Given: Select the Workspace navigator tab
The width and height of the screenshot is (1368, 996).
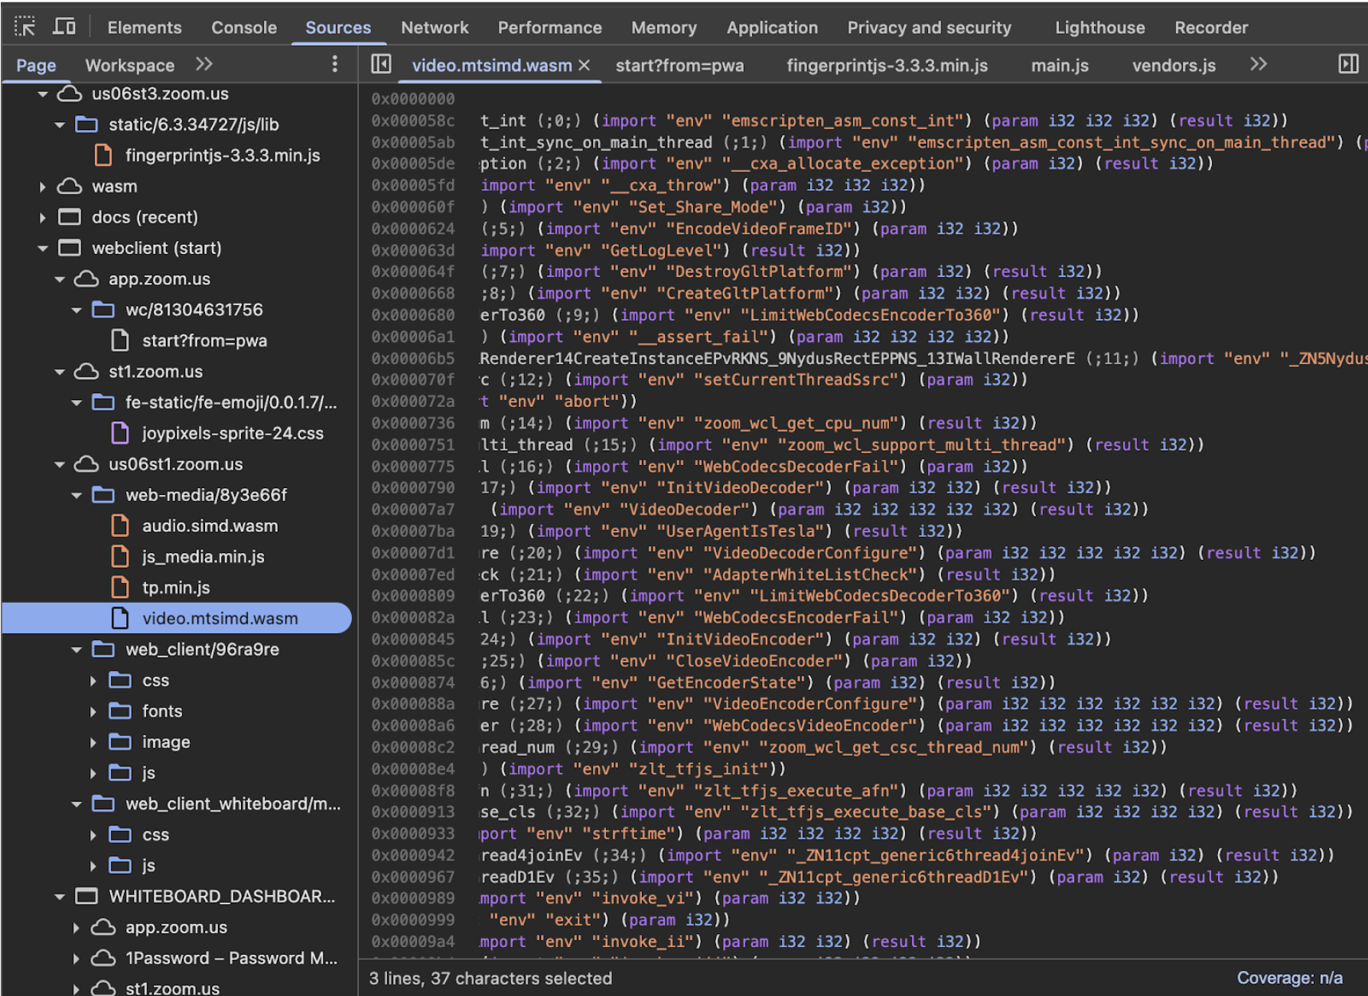Looking at the screenshot, I should [x=129, y=65].
